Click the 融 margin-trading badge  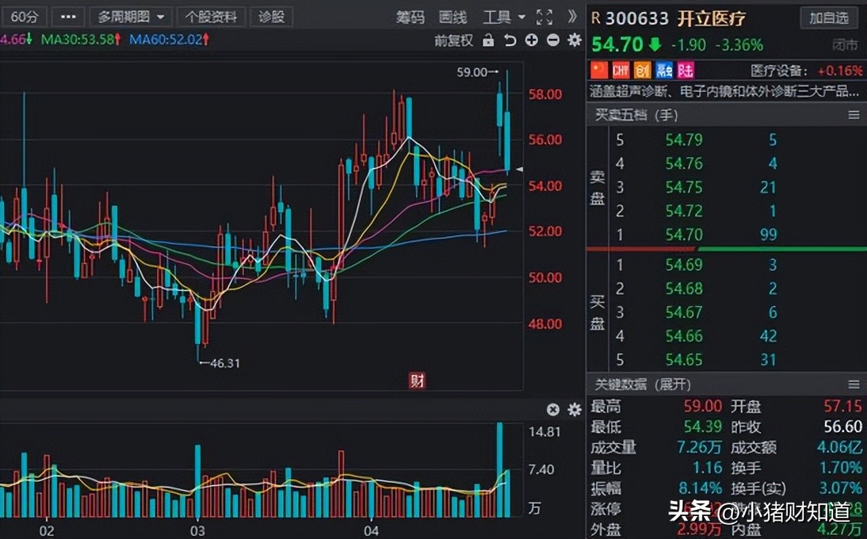(662, 70)
